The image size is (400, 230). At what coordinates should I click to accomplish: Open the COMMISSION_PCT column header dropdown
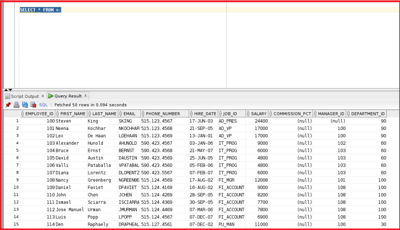(x=270, y=113)
